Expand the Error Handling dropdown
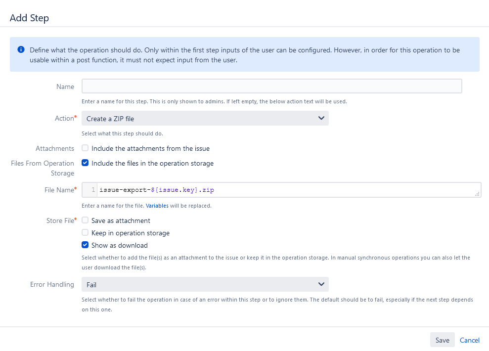Image resolution: width=489 pixels, height=351 pixels. [205, 284]
